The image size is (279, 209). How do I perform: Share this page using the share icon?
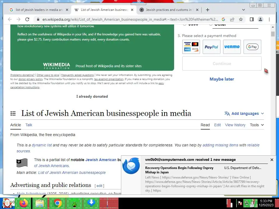(232, 19)
